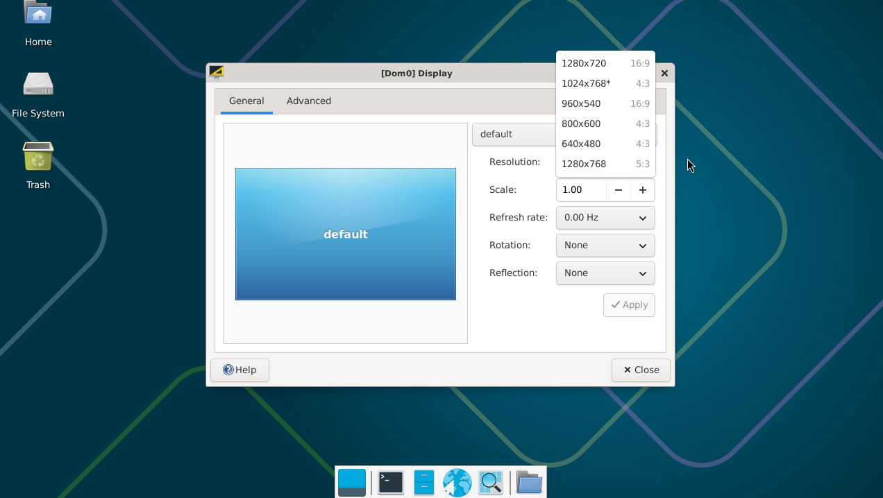Open the Home desktop folder icon

[x=38, y=15]
